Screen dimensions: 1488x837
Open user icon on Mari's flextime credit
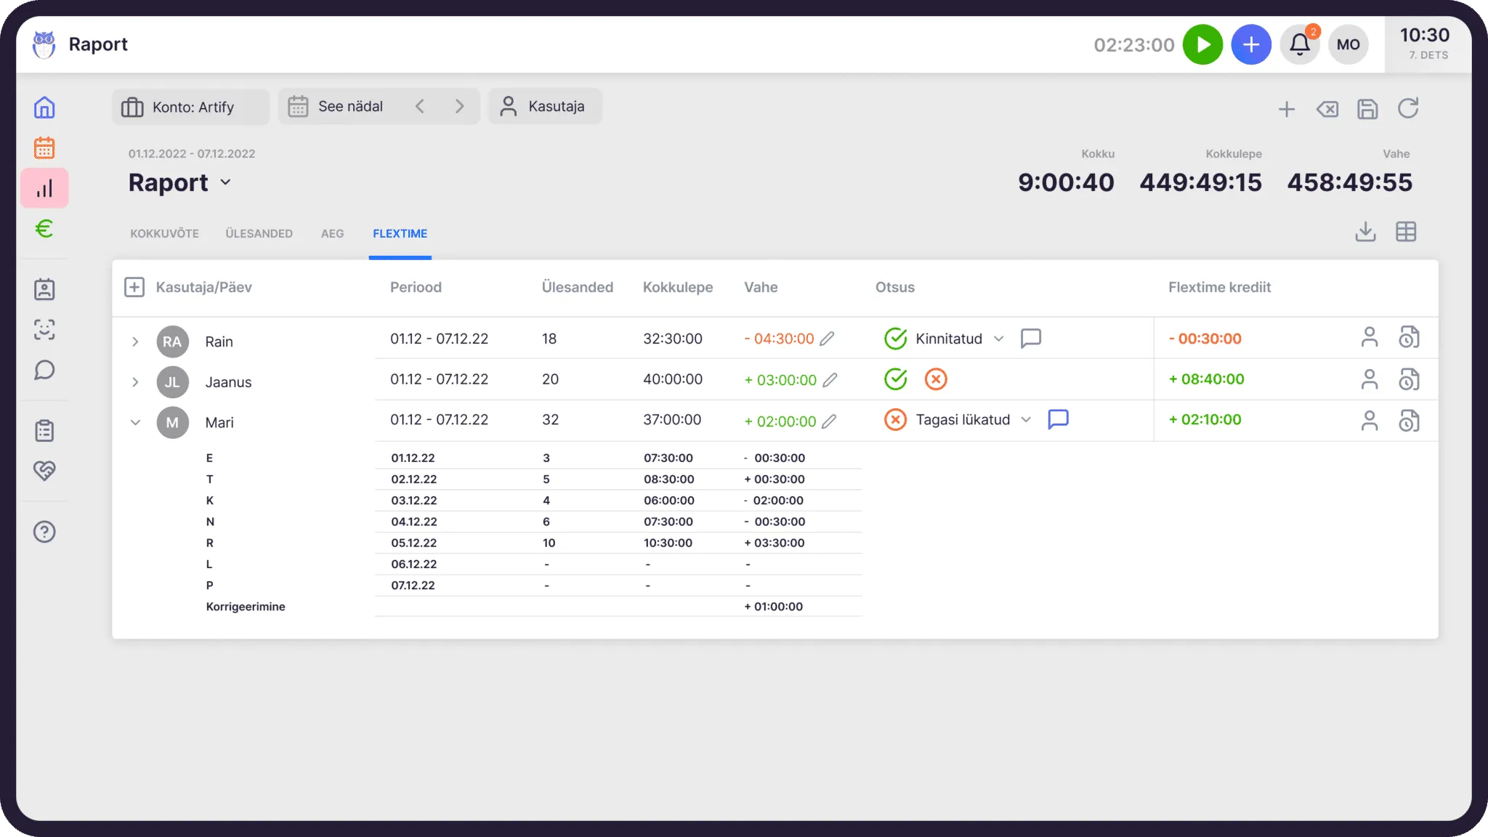1370,421
